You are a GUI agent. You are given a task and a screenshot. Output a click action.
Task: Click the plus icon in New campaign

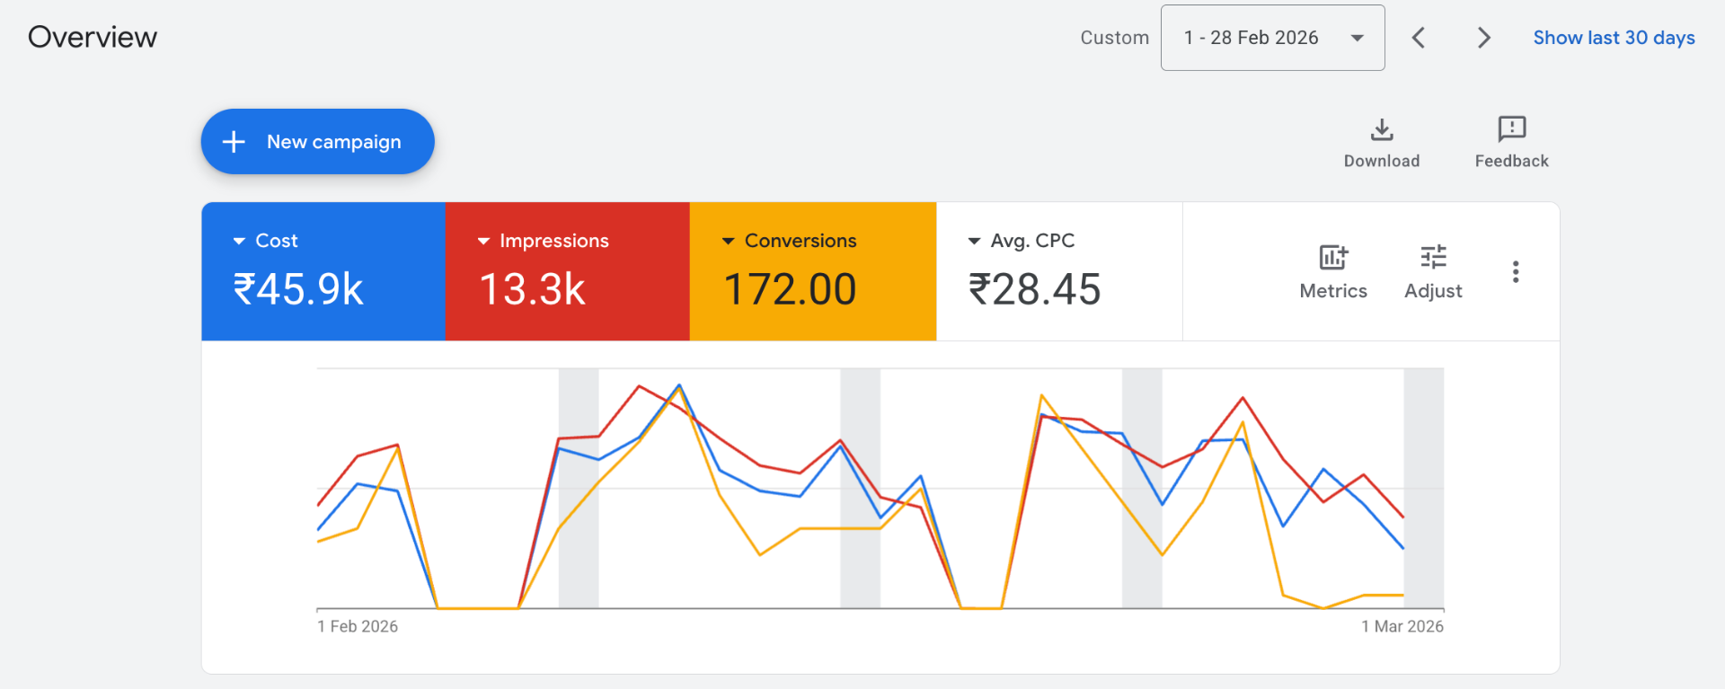pyautogui.click(x=234, y=142)
